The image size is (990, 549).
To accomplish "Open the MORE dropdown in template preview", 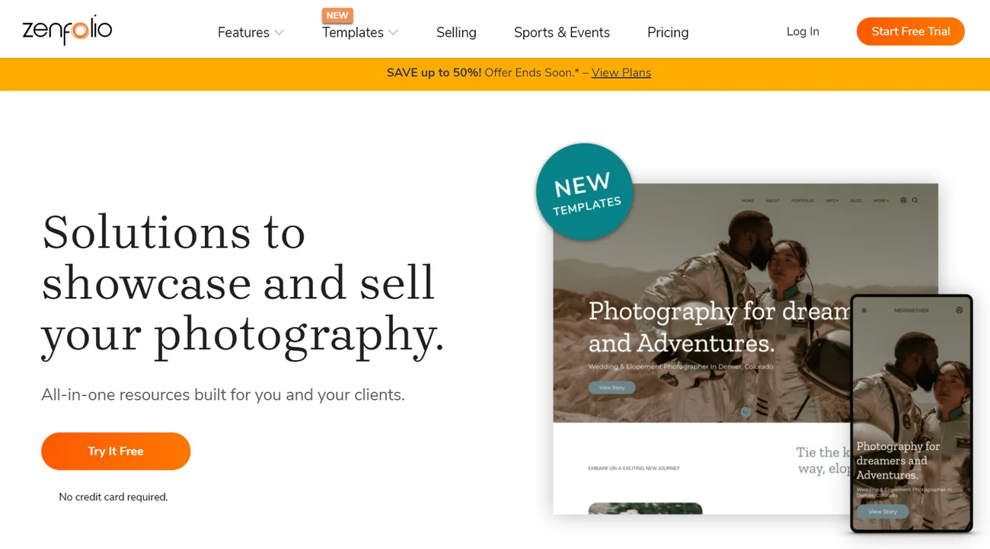I will click(881, 200).
